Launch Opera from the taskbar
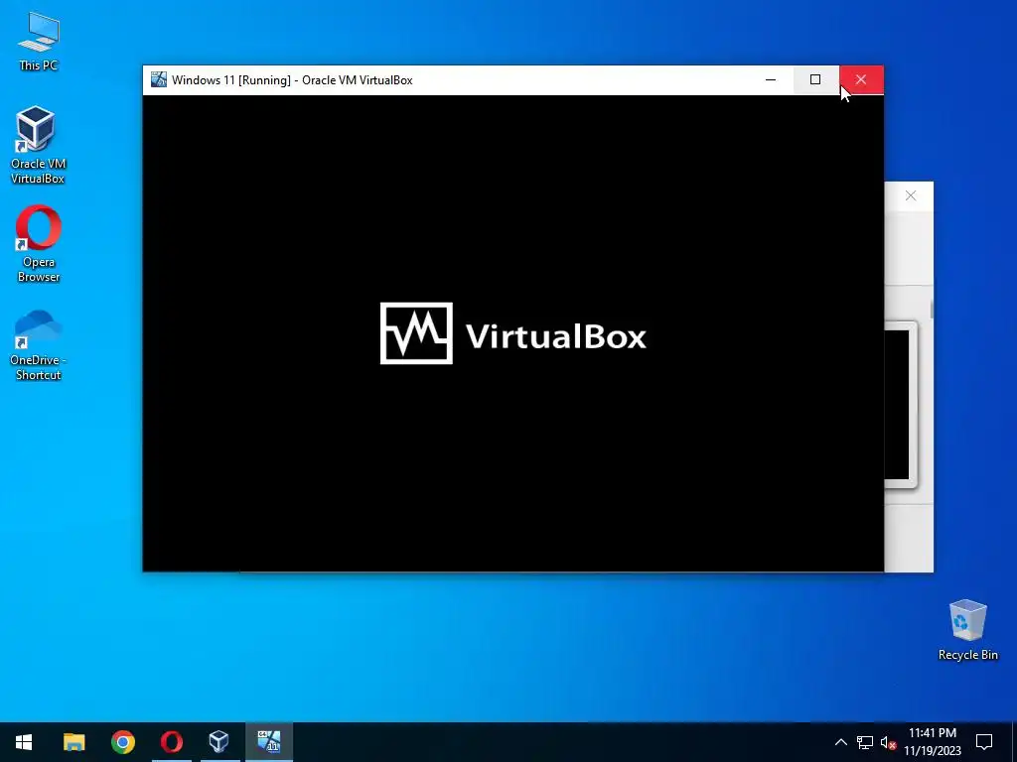This screenshot has height=762, width=1017. 171,742
